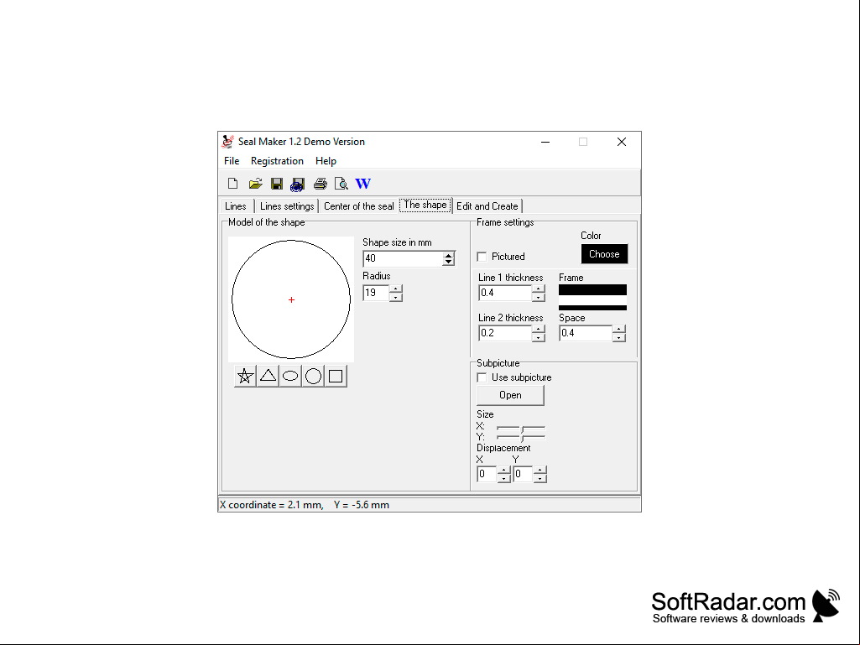Viewport: 860px width, 645px height.
Task: Click the Open subpicture button
Action: (511, 395)
